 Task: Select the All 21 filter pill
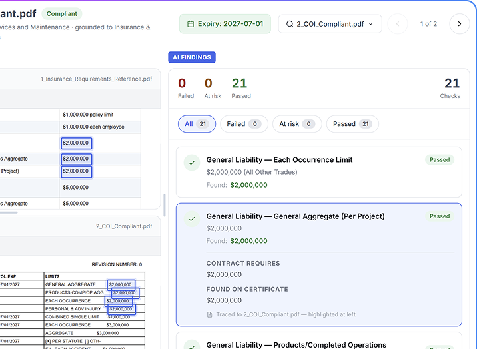pos(197,124)
